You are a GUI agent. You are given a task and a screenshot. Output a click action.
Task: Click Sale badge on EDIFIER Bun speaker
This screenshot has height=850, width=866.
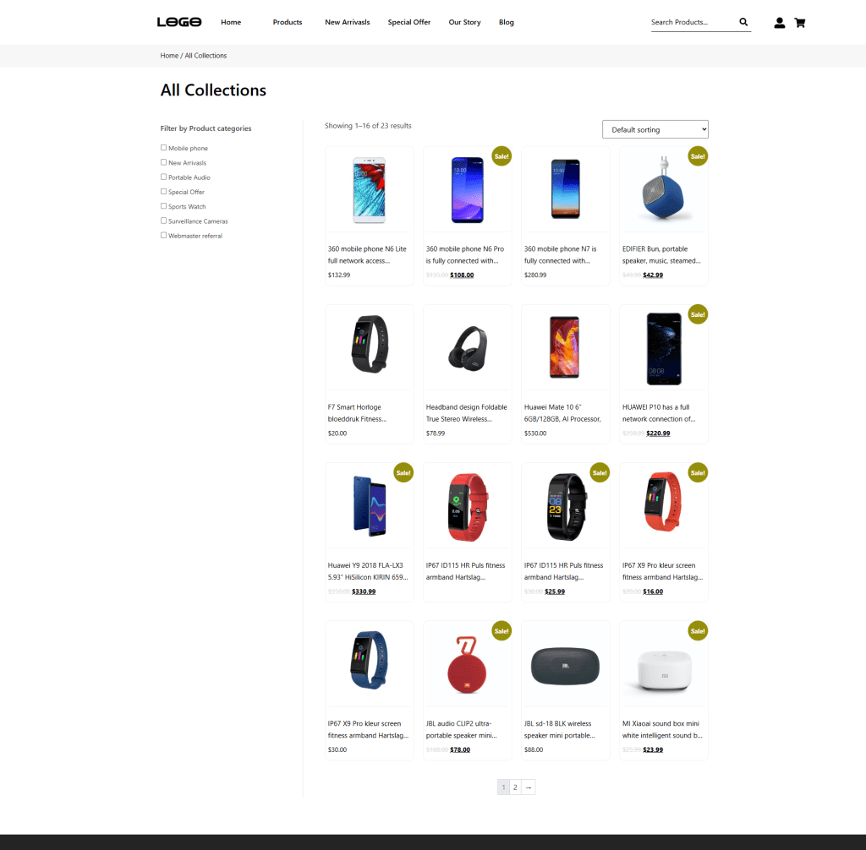pos(698,156)
